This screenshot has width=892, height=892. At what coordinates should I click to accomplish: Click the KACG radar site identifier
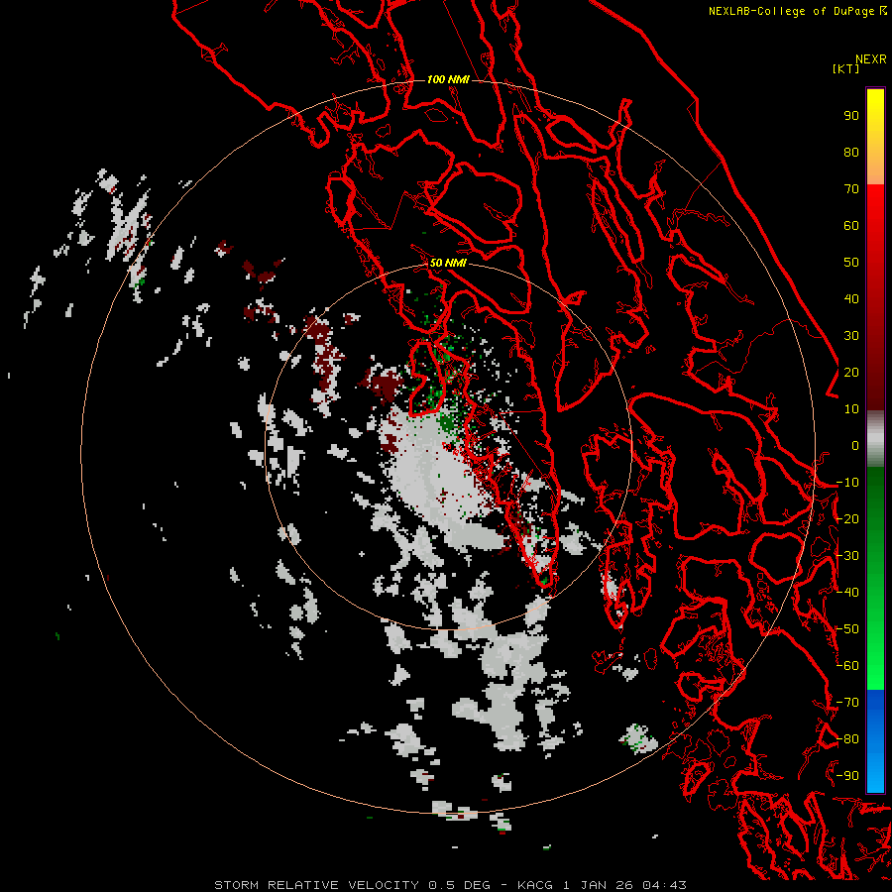(x=535, y=885)
